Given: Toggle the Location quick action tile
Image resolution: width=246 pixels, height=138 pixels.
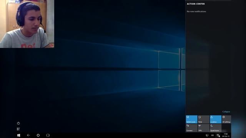Looking at the screenshot, I should pos(215,119).
